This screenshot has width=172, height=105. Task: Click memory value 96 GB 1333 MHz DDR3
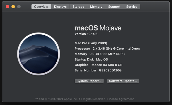(x=107, y=54)
